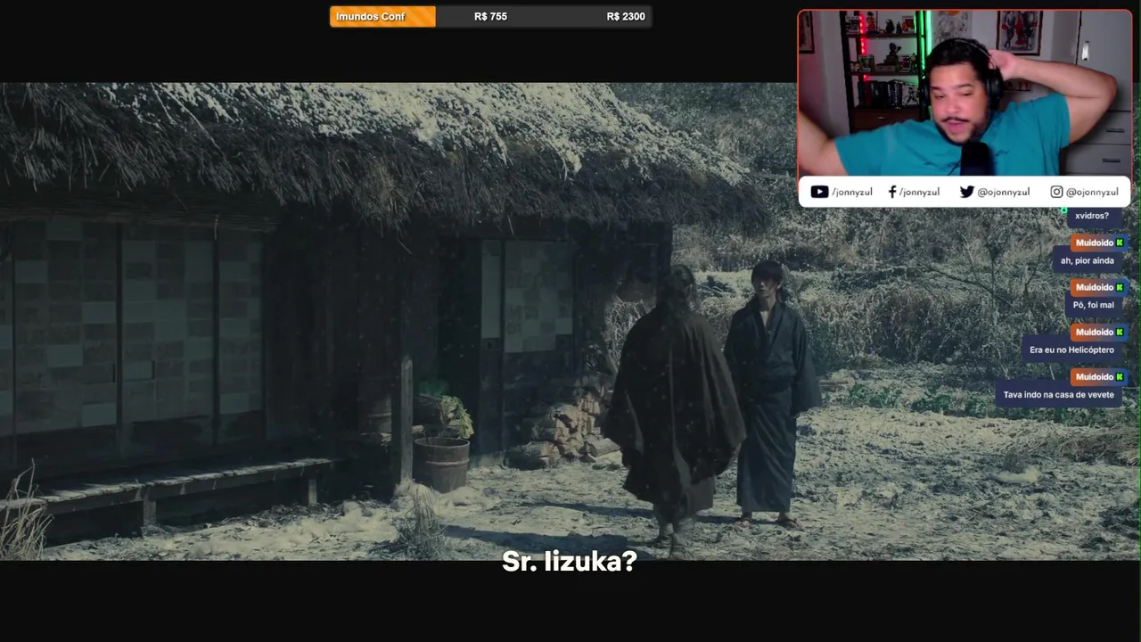Click the chat message "Pô, foi mal"

pyautogui.click(x=1094, y=305)
